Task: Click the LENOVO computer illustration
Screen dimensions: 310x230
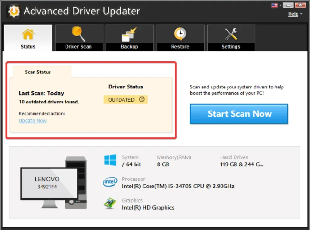Action: coord(53,182)
